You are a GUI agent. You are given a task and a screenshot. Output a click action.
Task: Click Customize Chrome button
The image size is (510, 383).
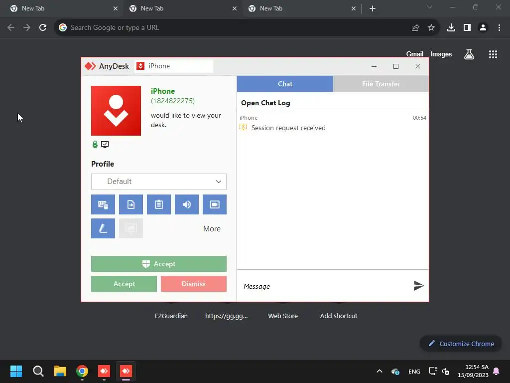click(x=461, y=344)
